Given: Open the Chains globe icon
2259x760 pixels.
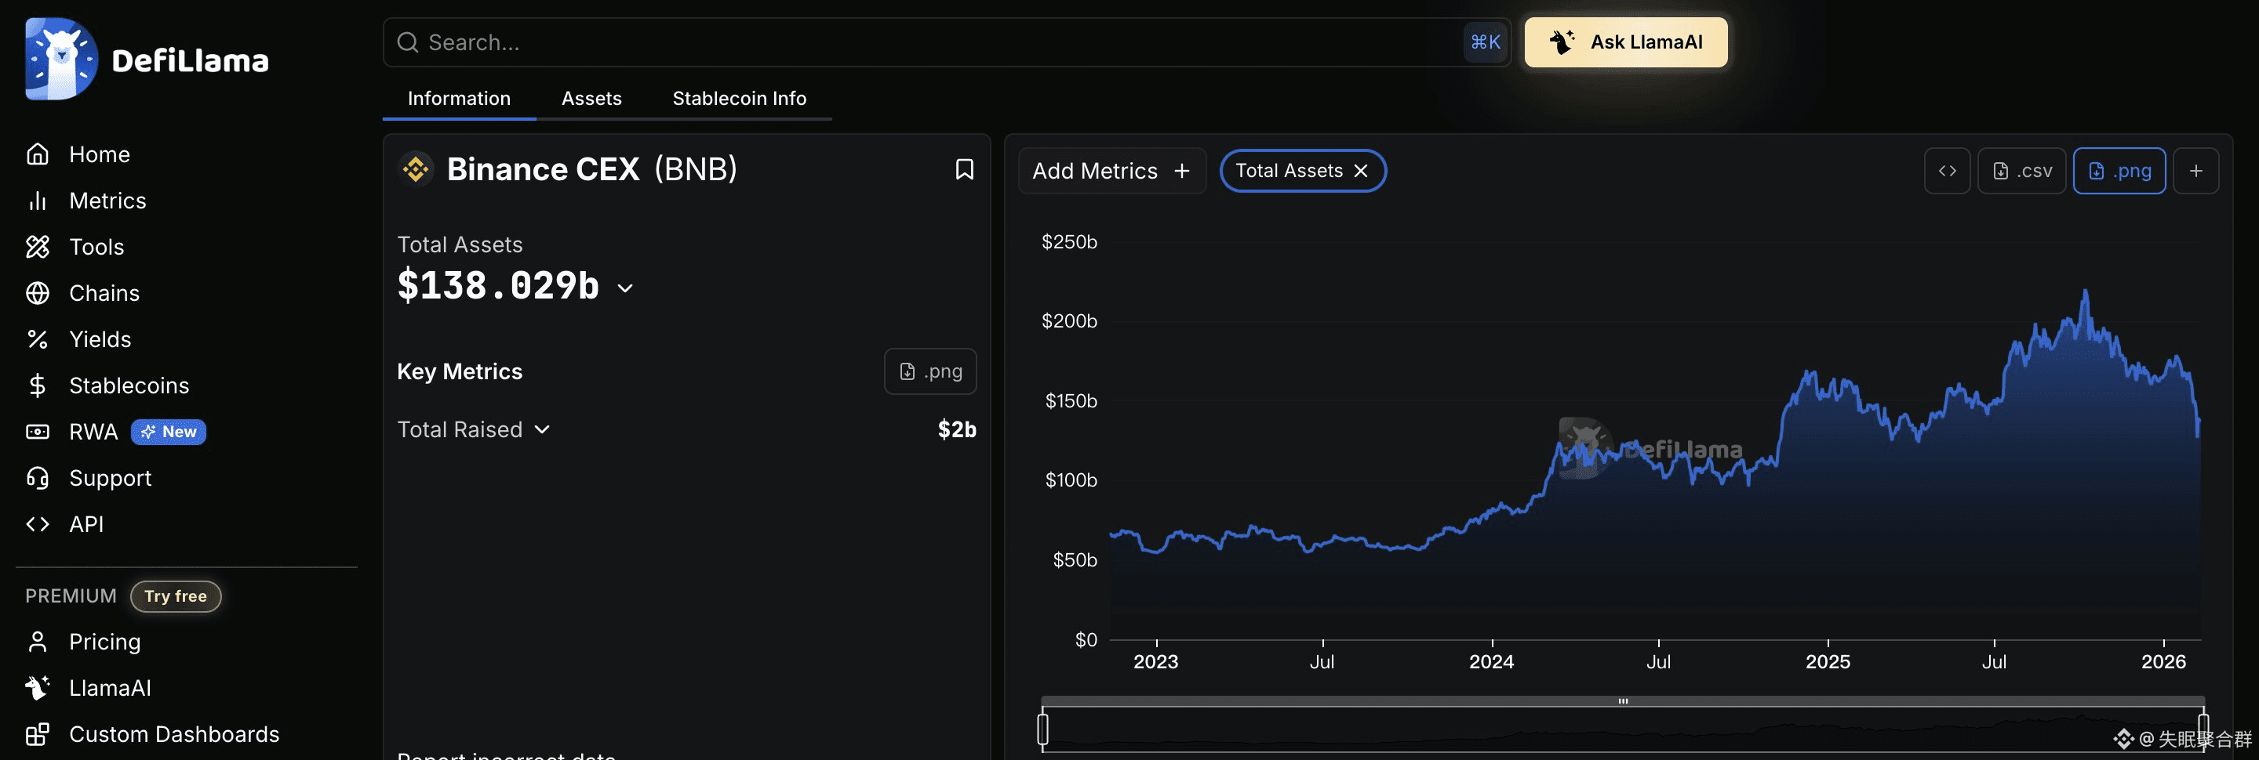Looking at the screenshot, I should click(x=38, y=293).
